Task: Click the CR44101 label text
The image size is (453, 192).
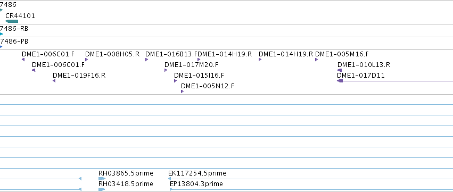Action: (x=20, y=16)
